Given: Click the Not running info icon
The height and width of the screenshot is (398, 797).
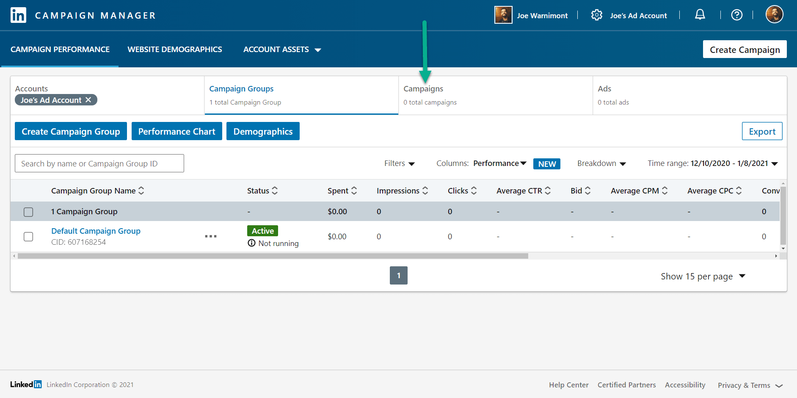Looking at the screenshot, I should pyautogui.click(x=251, y=243).
